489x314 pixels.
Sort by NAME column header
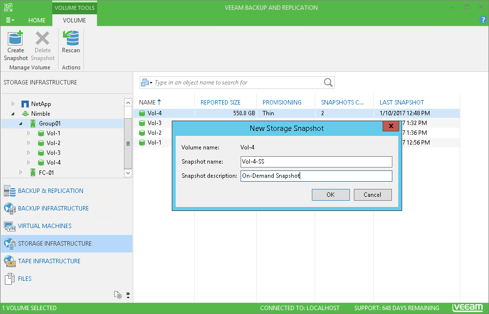[x=150, y=103]
